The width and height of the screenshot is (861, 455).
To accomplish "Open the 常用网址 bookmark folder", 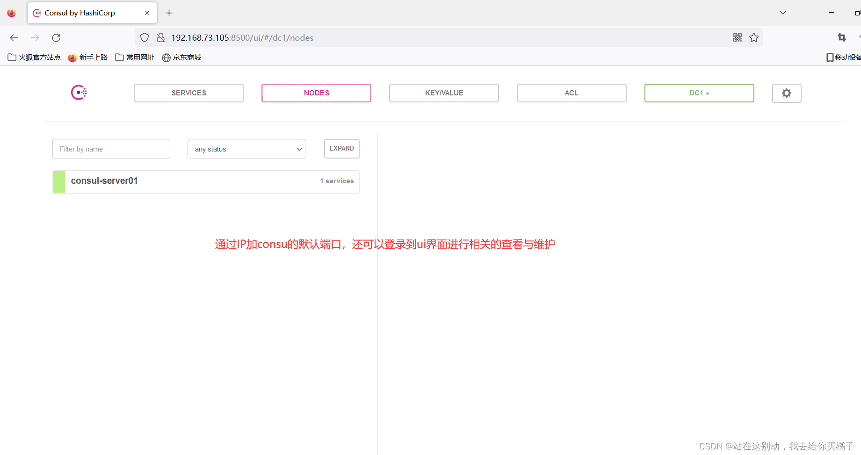I will (x=135, y=58).
